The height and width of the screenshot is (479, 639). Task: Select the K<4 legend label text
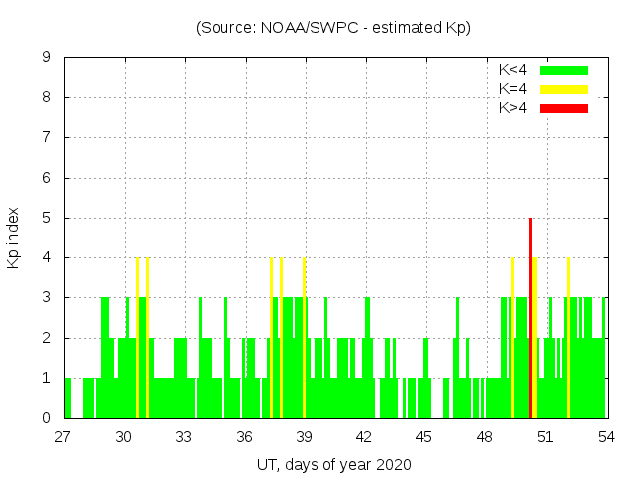point(513,70)
